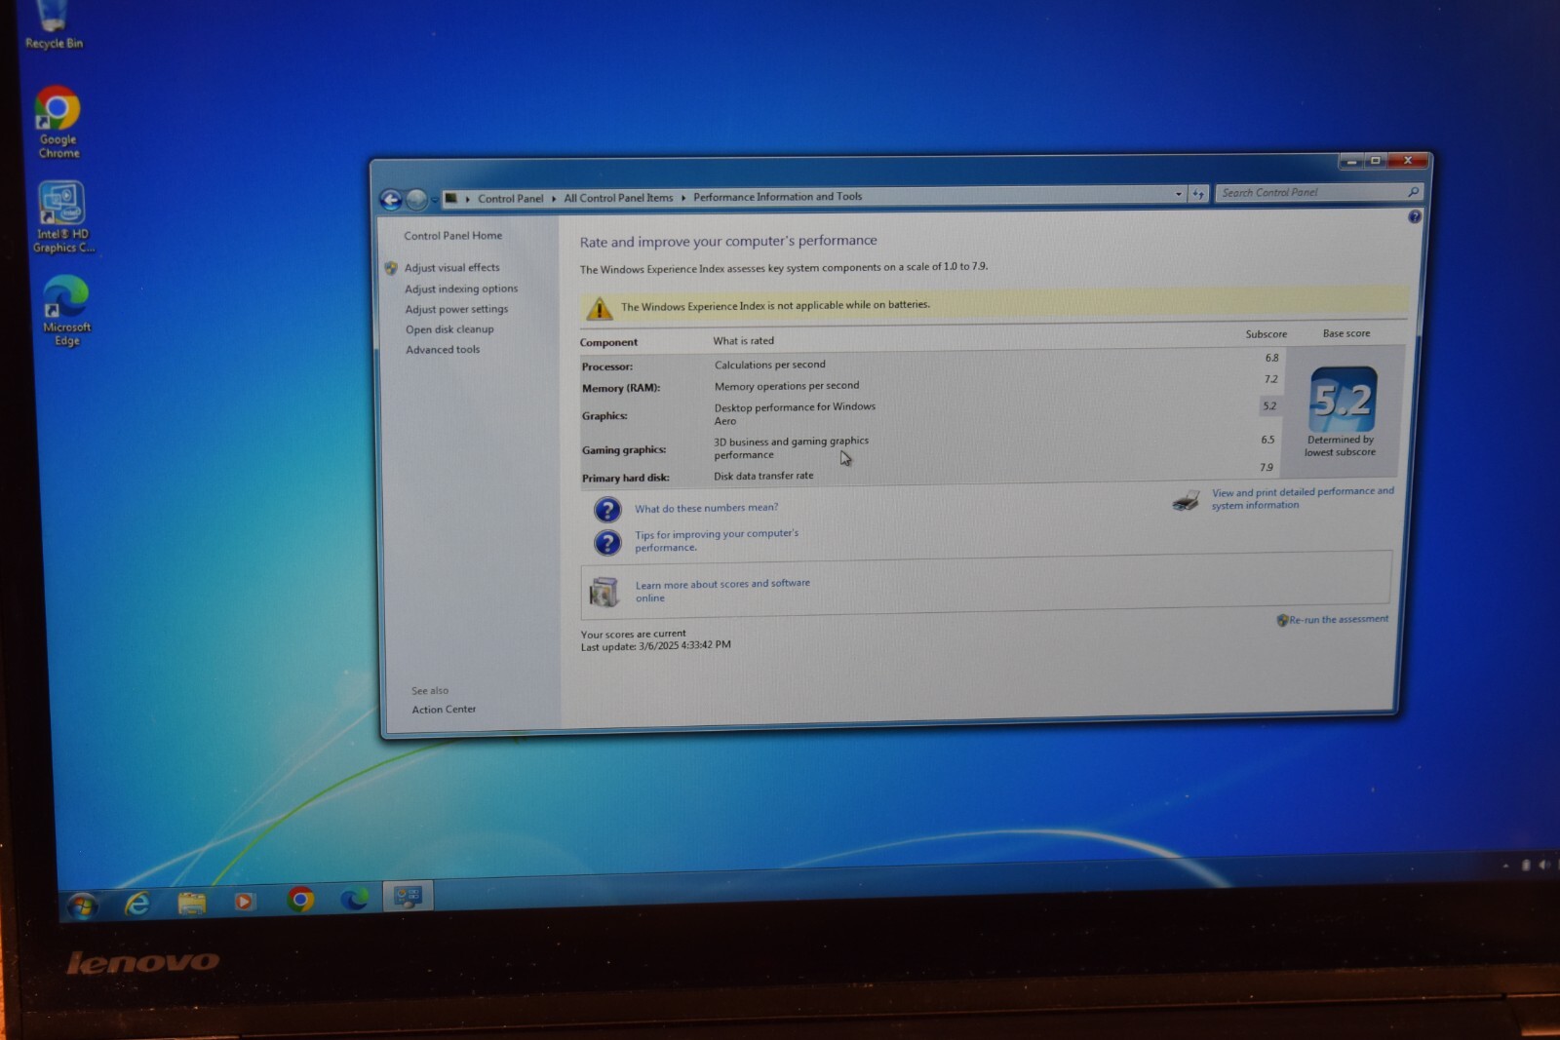
Task: Open Windows Explorer from the taskbar
Action: click(192, 903)
